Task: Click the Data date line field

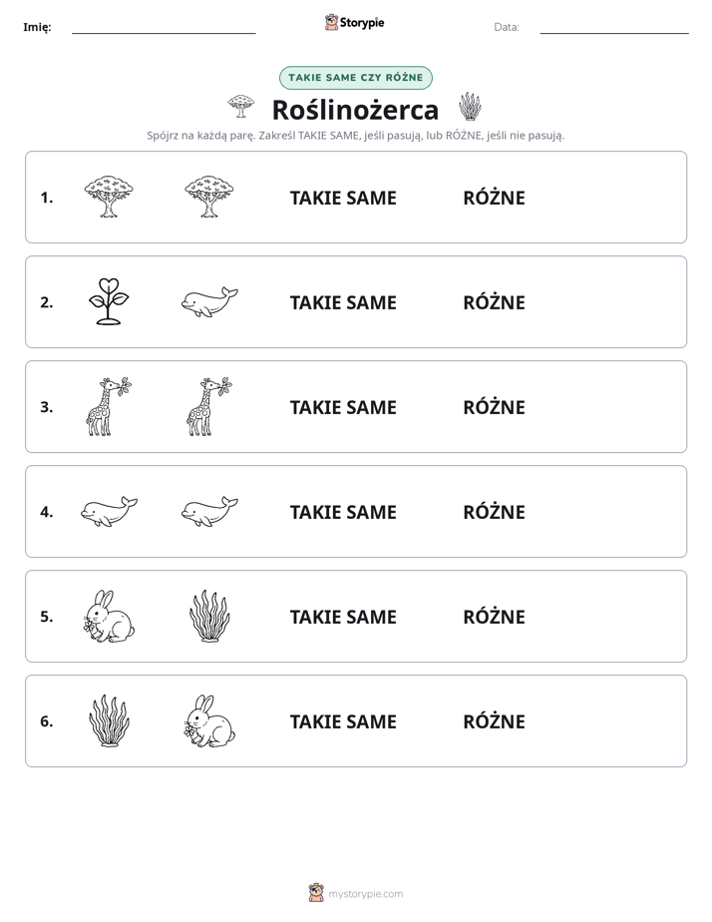Action: (x=614, y=27)
